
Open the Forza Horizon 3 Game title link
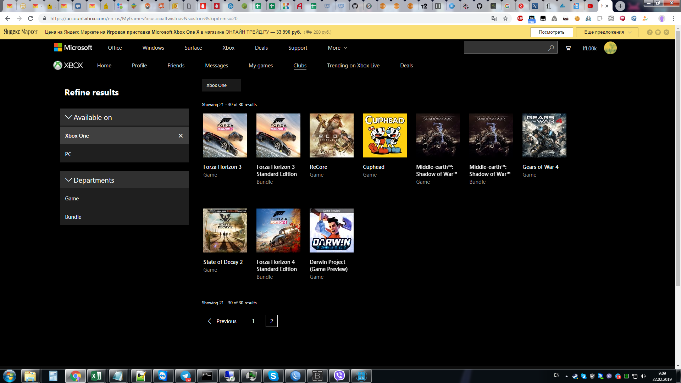(222, 167)
